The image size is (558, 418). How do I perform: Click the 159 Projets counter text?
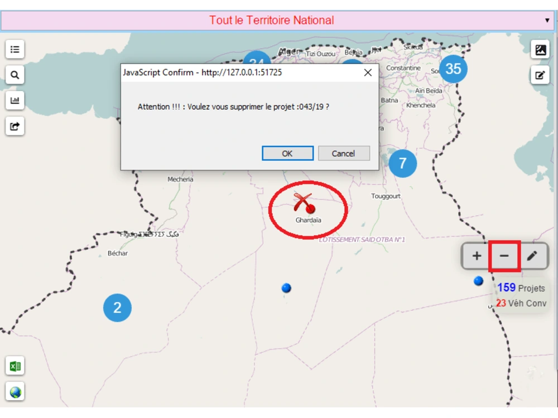click(521, 288)
